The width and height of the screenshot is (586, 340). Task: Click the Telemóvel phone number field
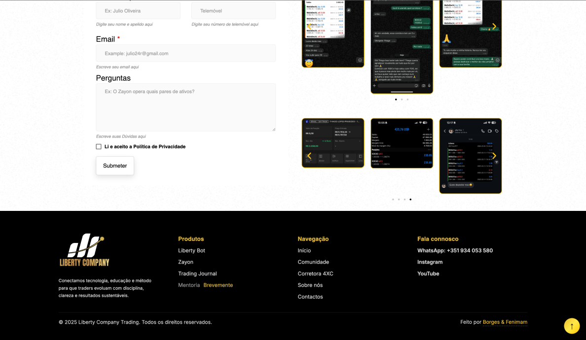[233, 11]
